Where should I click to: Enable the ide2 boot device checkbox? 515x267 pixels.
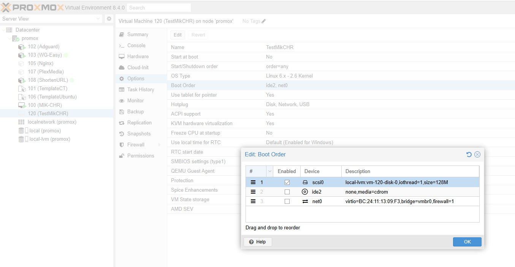[x=287, y=192]
